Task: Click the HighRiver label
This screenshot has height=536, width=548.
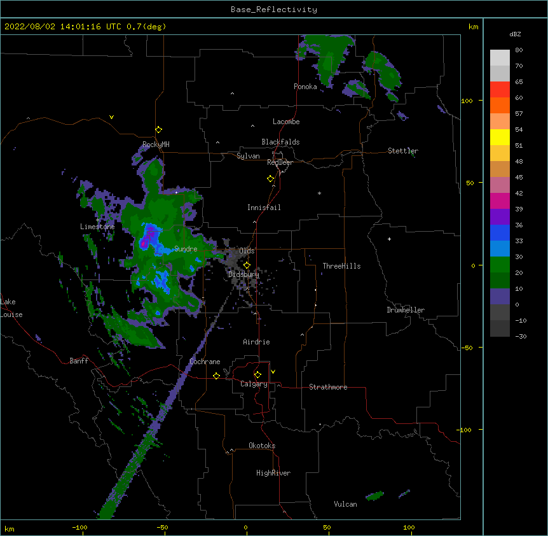Action: pyautogui.click(x=273, y=473)
